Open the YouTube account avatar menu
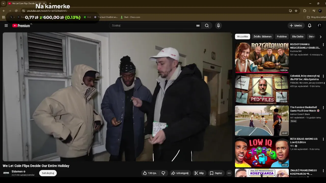326x183 pixels. pos(319,25)
